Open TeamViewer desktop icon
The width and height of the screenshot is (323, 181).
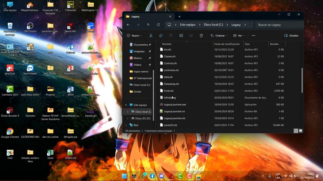[x=30, y=70]
